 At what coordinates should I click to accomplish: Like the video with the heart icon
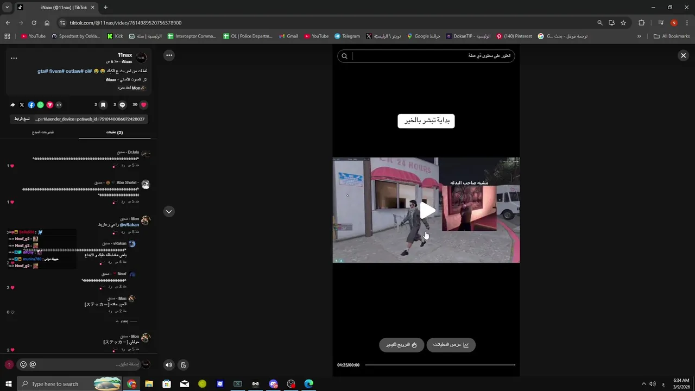[144, 105]
